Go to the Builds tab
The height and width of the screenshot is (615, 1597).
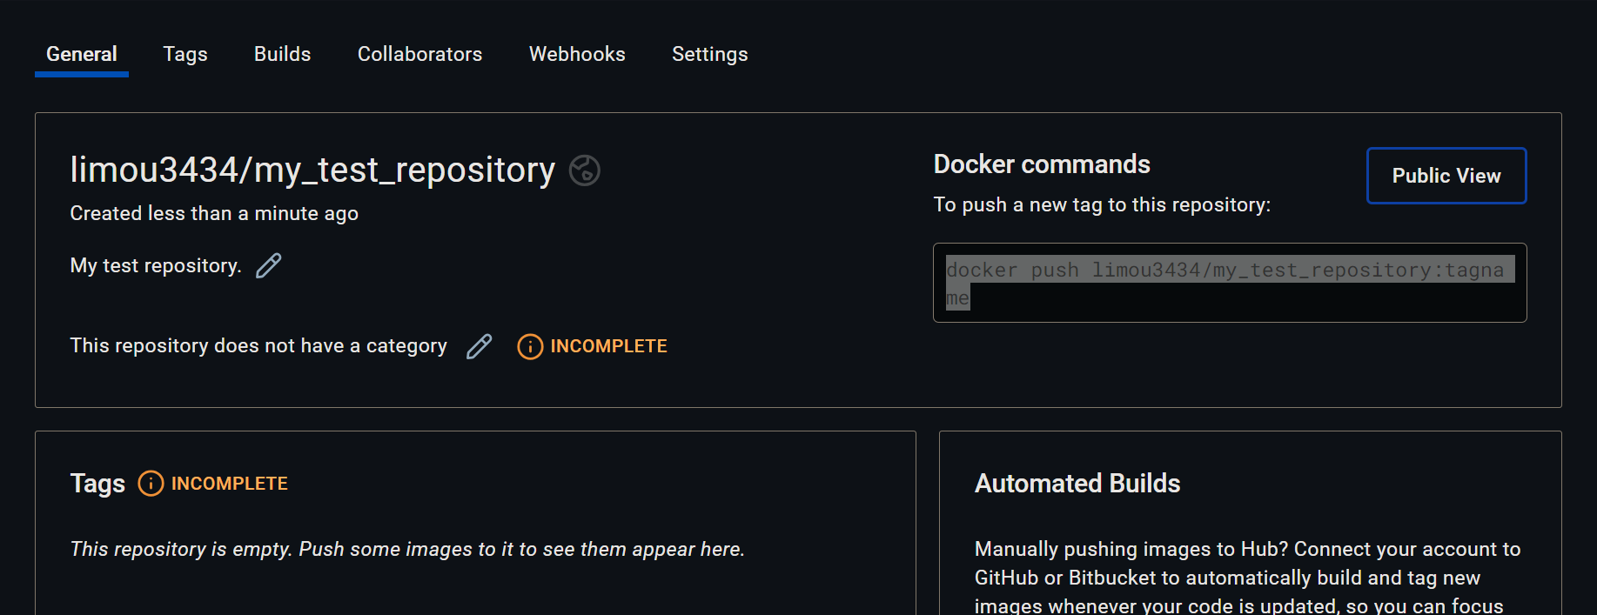point(282,54)
